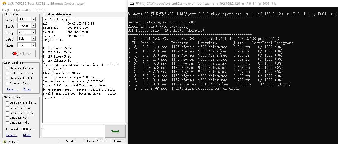This screenshot has height=144, width=338.
Task: Click the NETMASK 255.255.255.0 line
Action: tap(65, 32)
